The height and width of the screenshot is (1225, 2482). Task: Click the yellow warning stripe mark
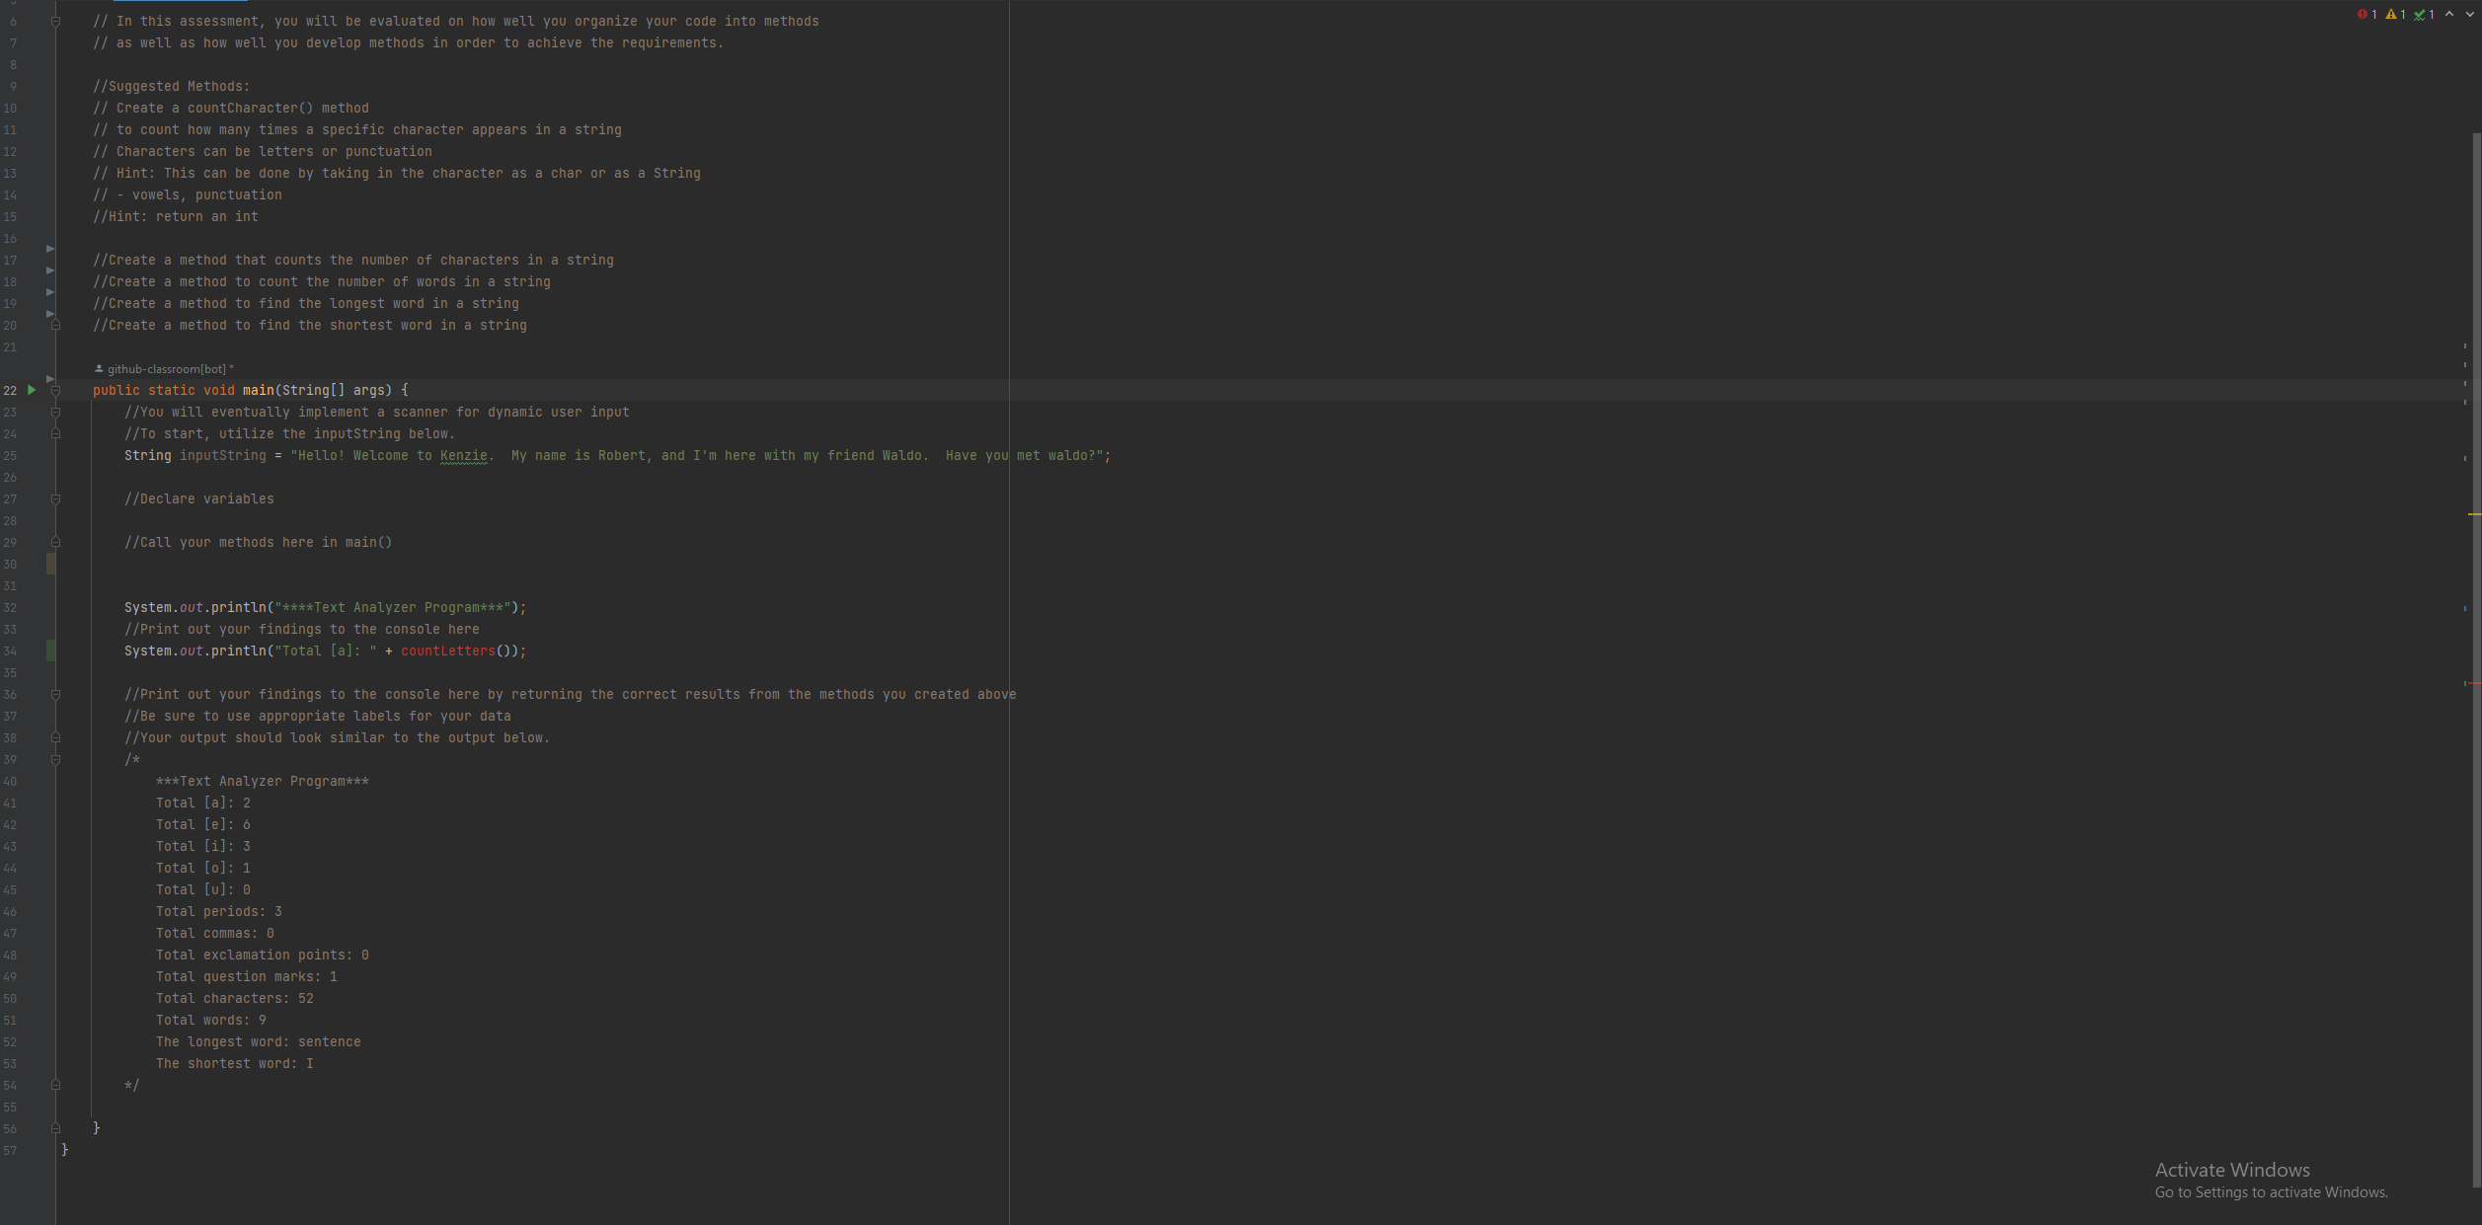click(2474, 514)
